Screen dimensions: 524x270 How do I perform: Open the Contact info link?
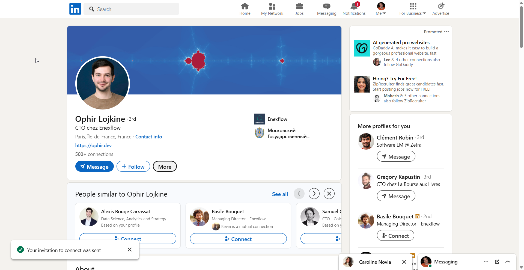[x=149, y=137]
